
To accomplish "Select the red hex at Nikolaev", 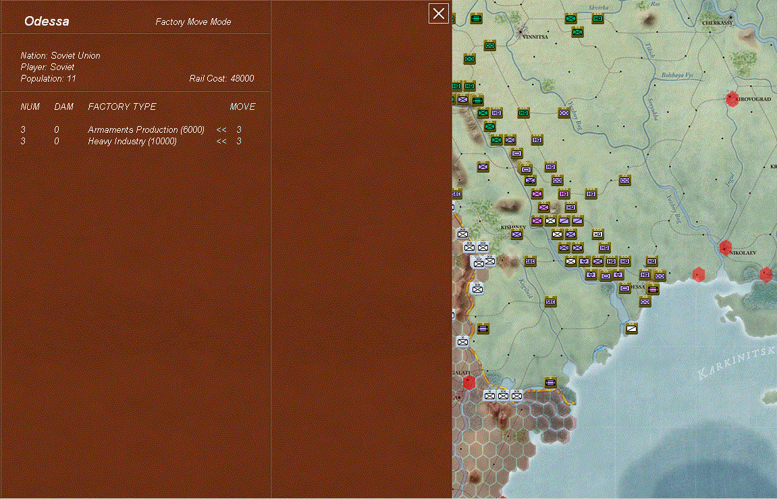I will click(x=726, y=247).
